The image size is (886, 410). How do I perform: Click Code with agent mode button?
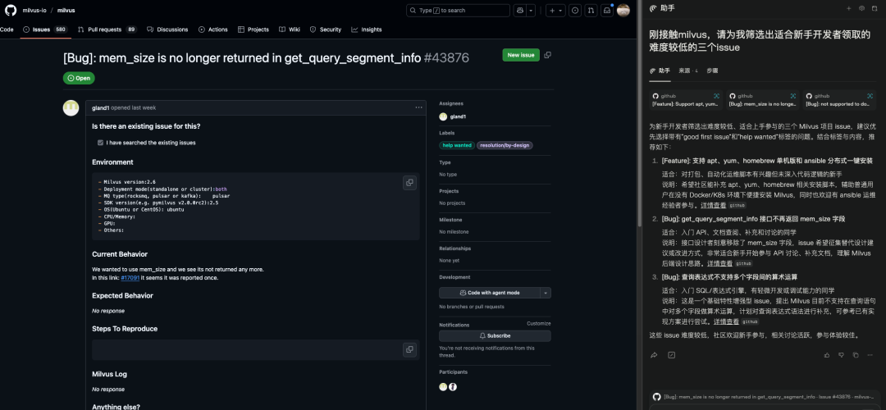(489, 293)
